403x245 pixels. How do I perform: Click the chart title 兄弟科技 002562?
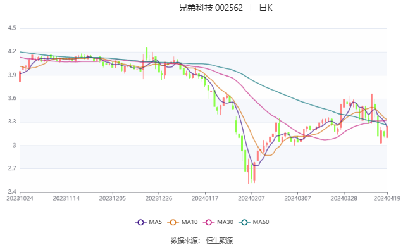tap(211, 8)
